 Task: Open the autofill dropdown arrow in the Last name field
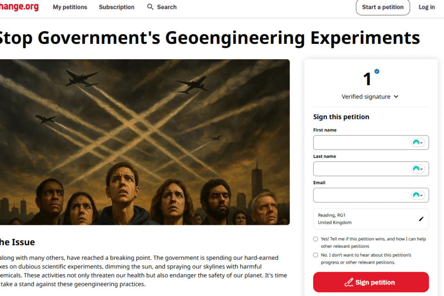point(421,169)
